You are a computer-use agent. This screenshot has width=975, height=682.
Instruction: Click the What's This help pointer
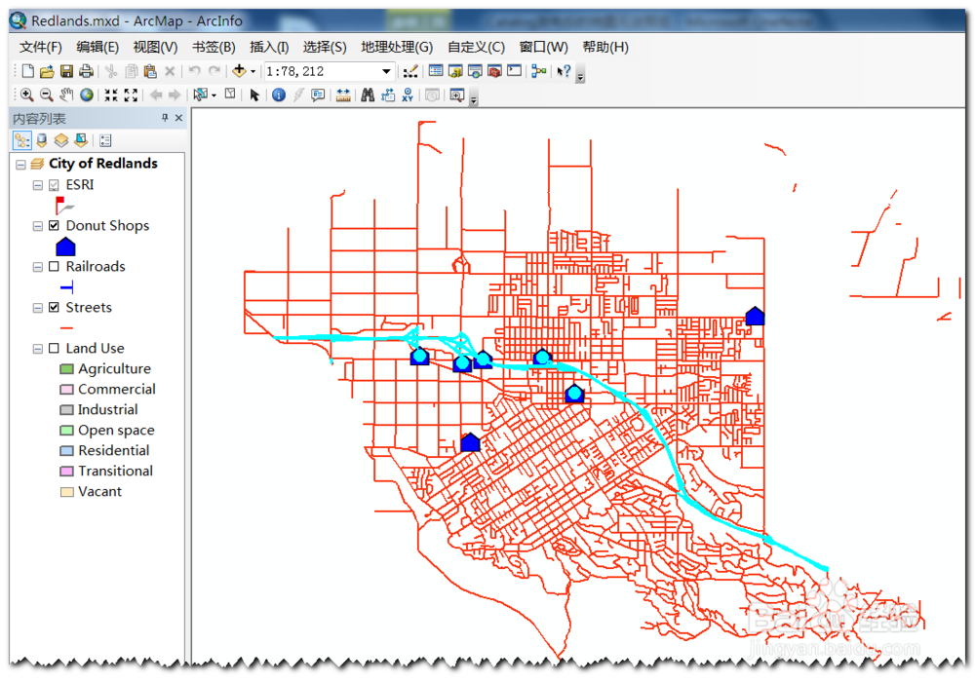tap(564, 71)
